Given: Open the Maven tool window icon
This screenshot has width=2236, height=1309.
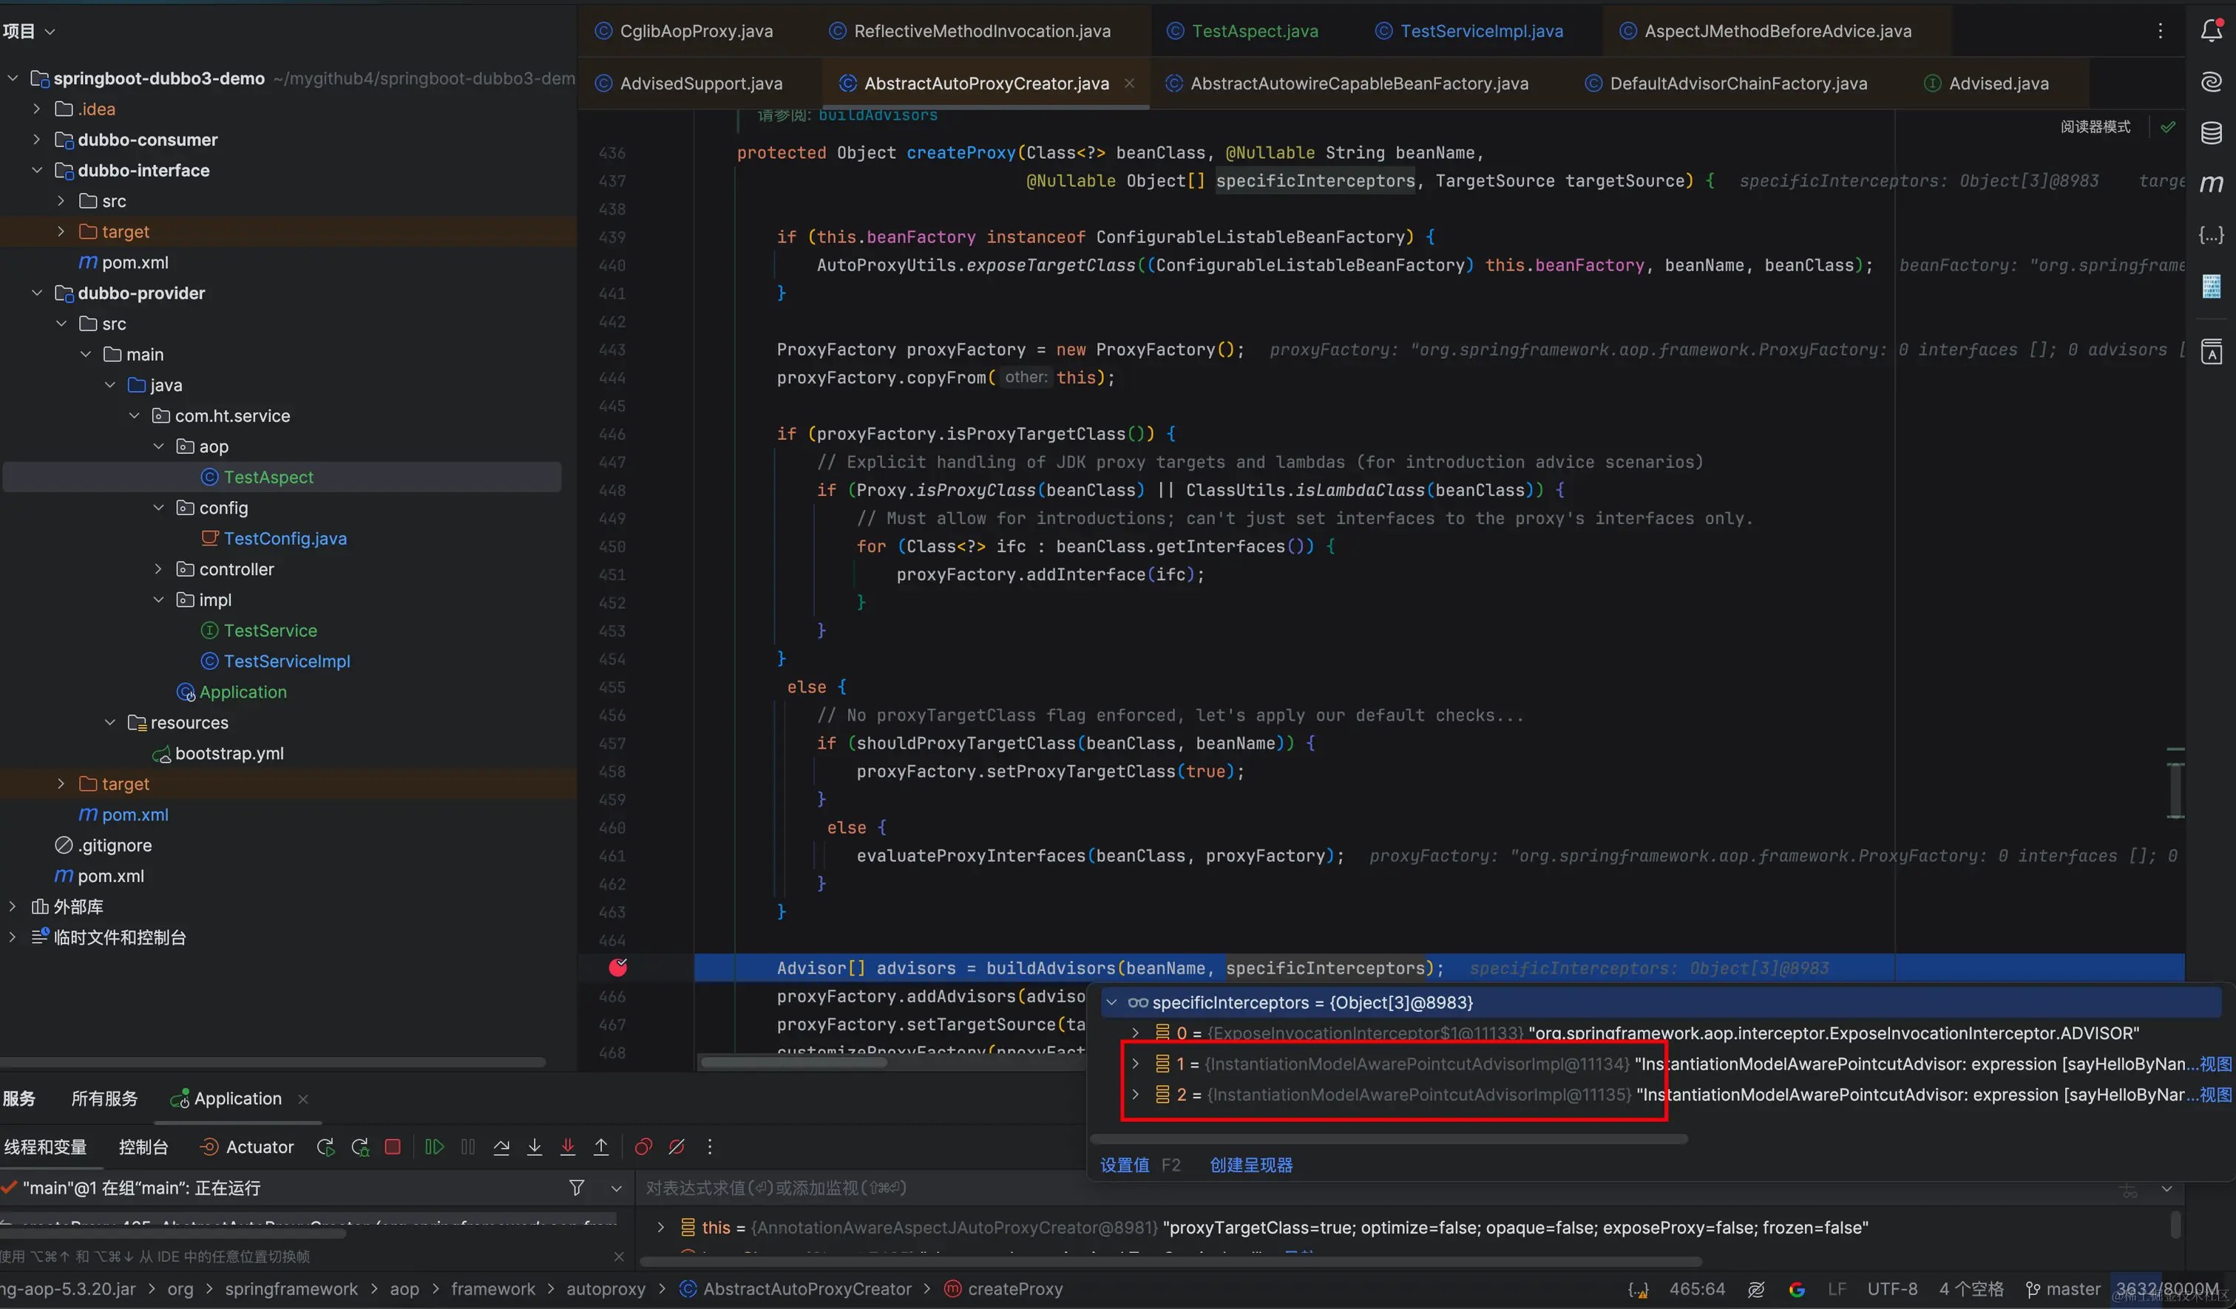Looking at the screenshot, I should click(x=2211, y=183).
